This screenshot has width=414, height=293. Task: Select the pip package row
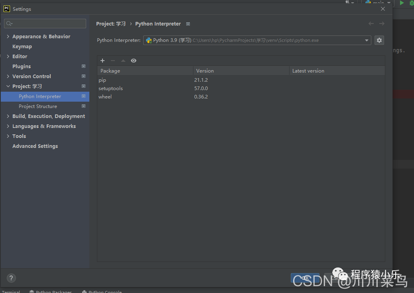coord(103,80)
